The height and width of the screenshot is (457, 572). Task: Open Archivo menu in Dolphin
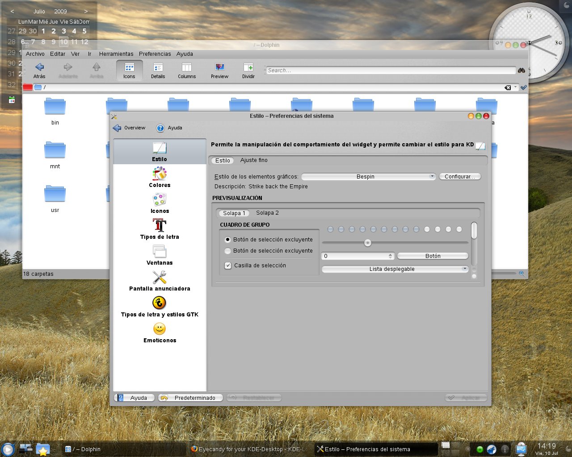(x=35, y=54)
